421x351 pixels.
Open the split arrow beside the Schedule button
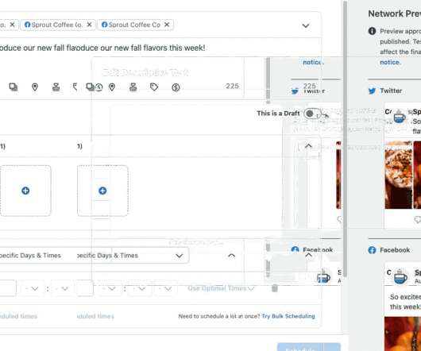pos(332,347)
